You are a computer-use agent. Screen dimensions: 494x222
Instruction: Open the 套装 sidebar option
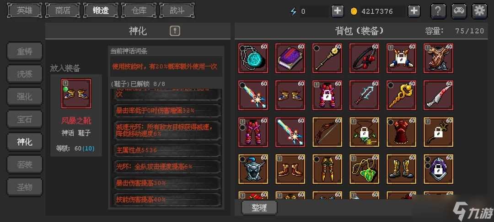pos(25,164)
